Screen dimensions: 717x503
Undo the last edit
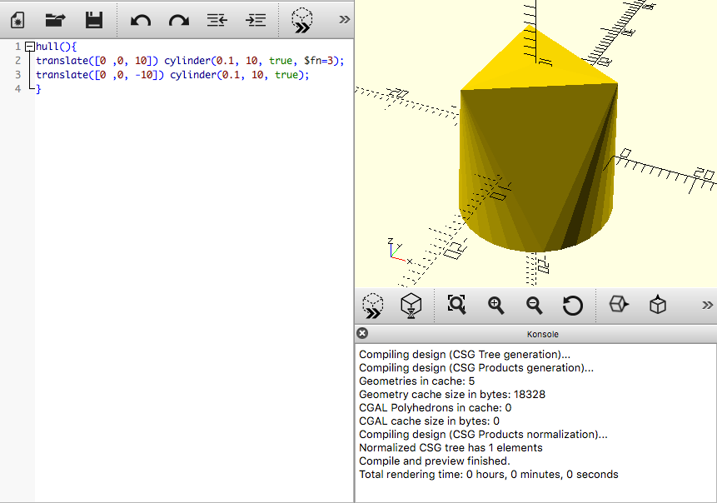point(141,21)
